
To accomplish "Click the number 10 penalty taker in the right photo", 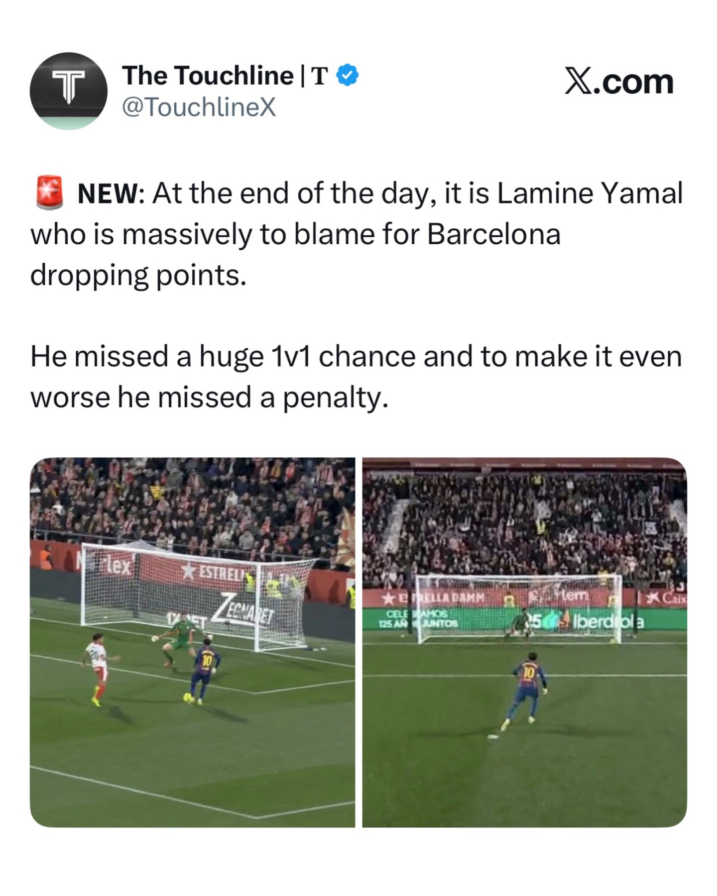I will pyautogui.click(x=526, y=693).
